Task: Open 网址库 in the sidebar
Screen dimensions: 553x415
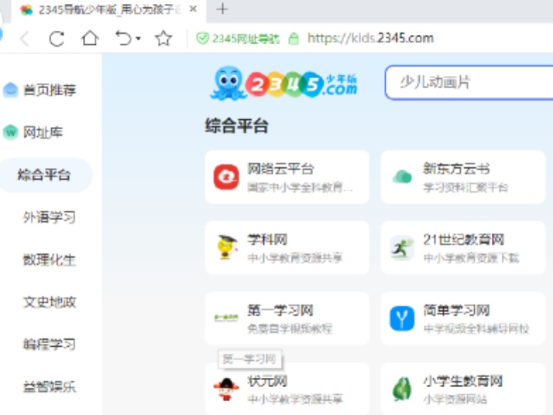Action: (x=43, y=132)
